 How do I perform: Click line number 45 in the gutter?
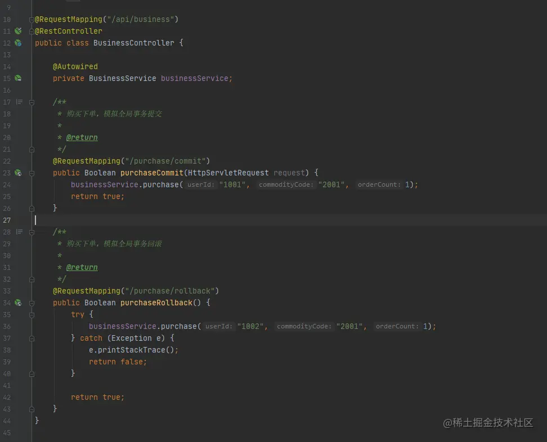[x=7, y=433]
